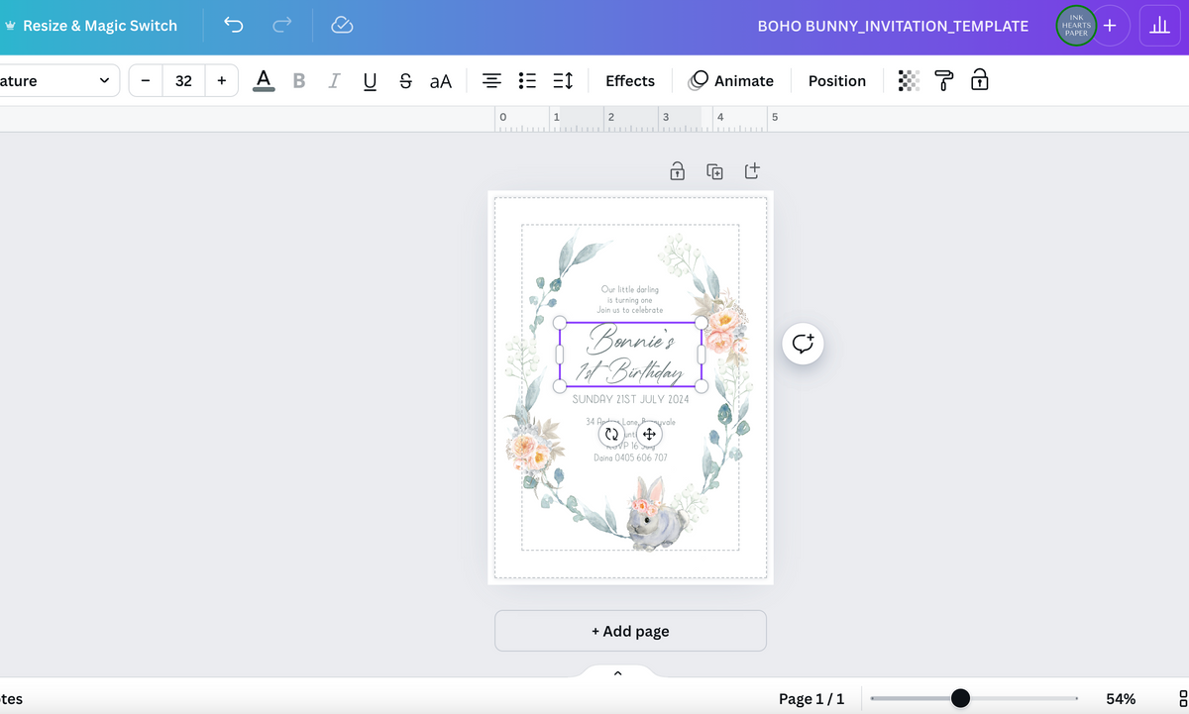Click the Add page button

(630, 631)
